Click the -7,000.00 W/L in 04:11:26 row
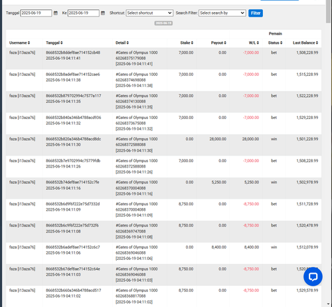332x307 pixels. coord(251,161)
